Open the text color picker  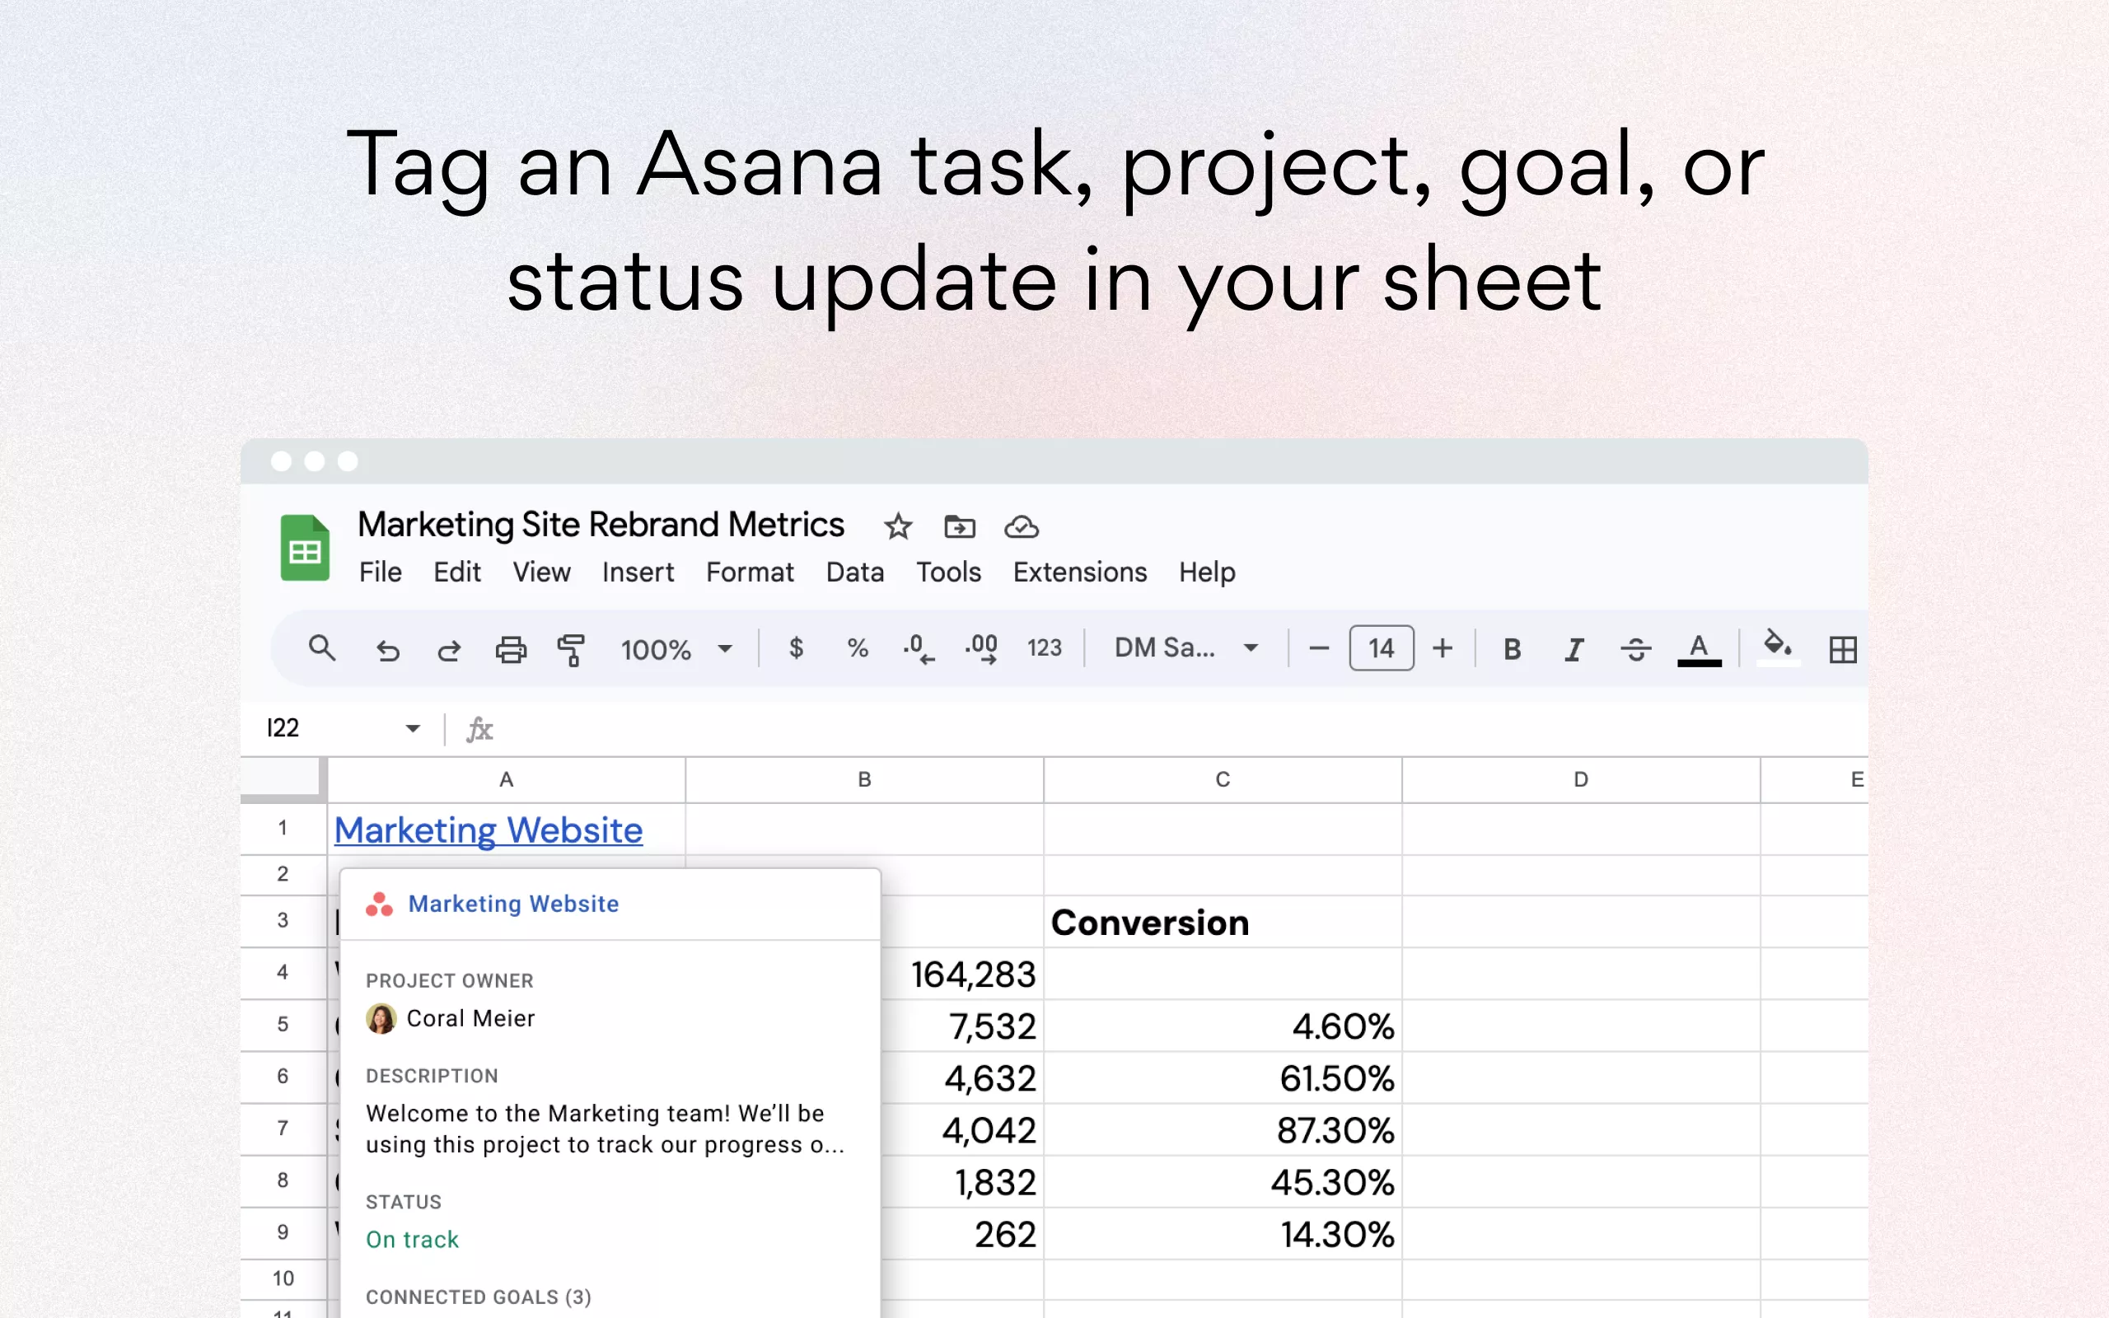pos(1699,650)
